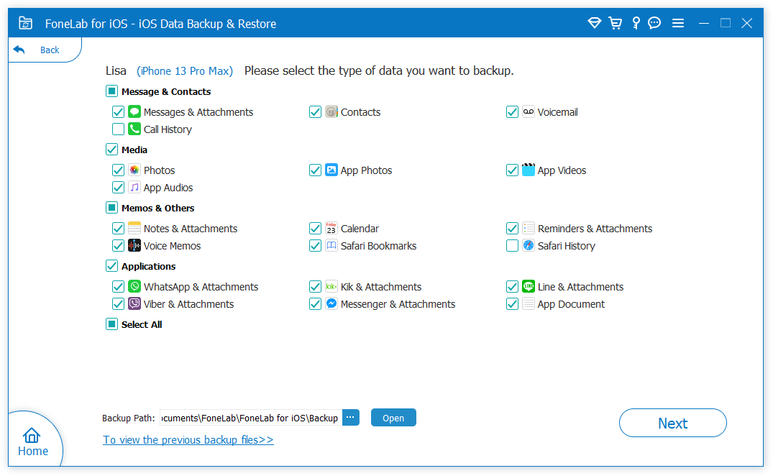Uncheck the Kik & Attachments checkbox
The height and width of the screenshot is (476, 773).
pyautogui.click(x=315, y=286)
